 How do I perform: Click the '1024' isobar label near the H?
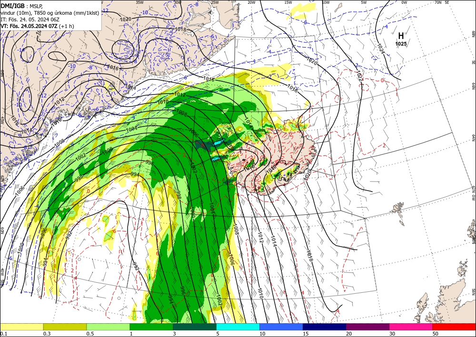pos(381,49)
